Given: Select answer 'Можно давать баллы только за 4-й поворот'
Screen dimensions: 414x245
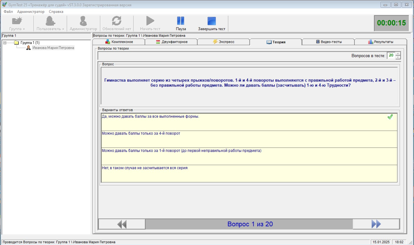Looking at the screenshot, I should pos(249,139).
